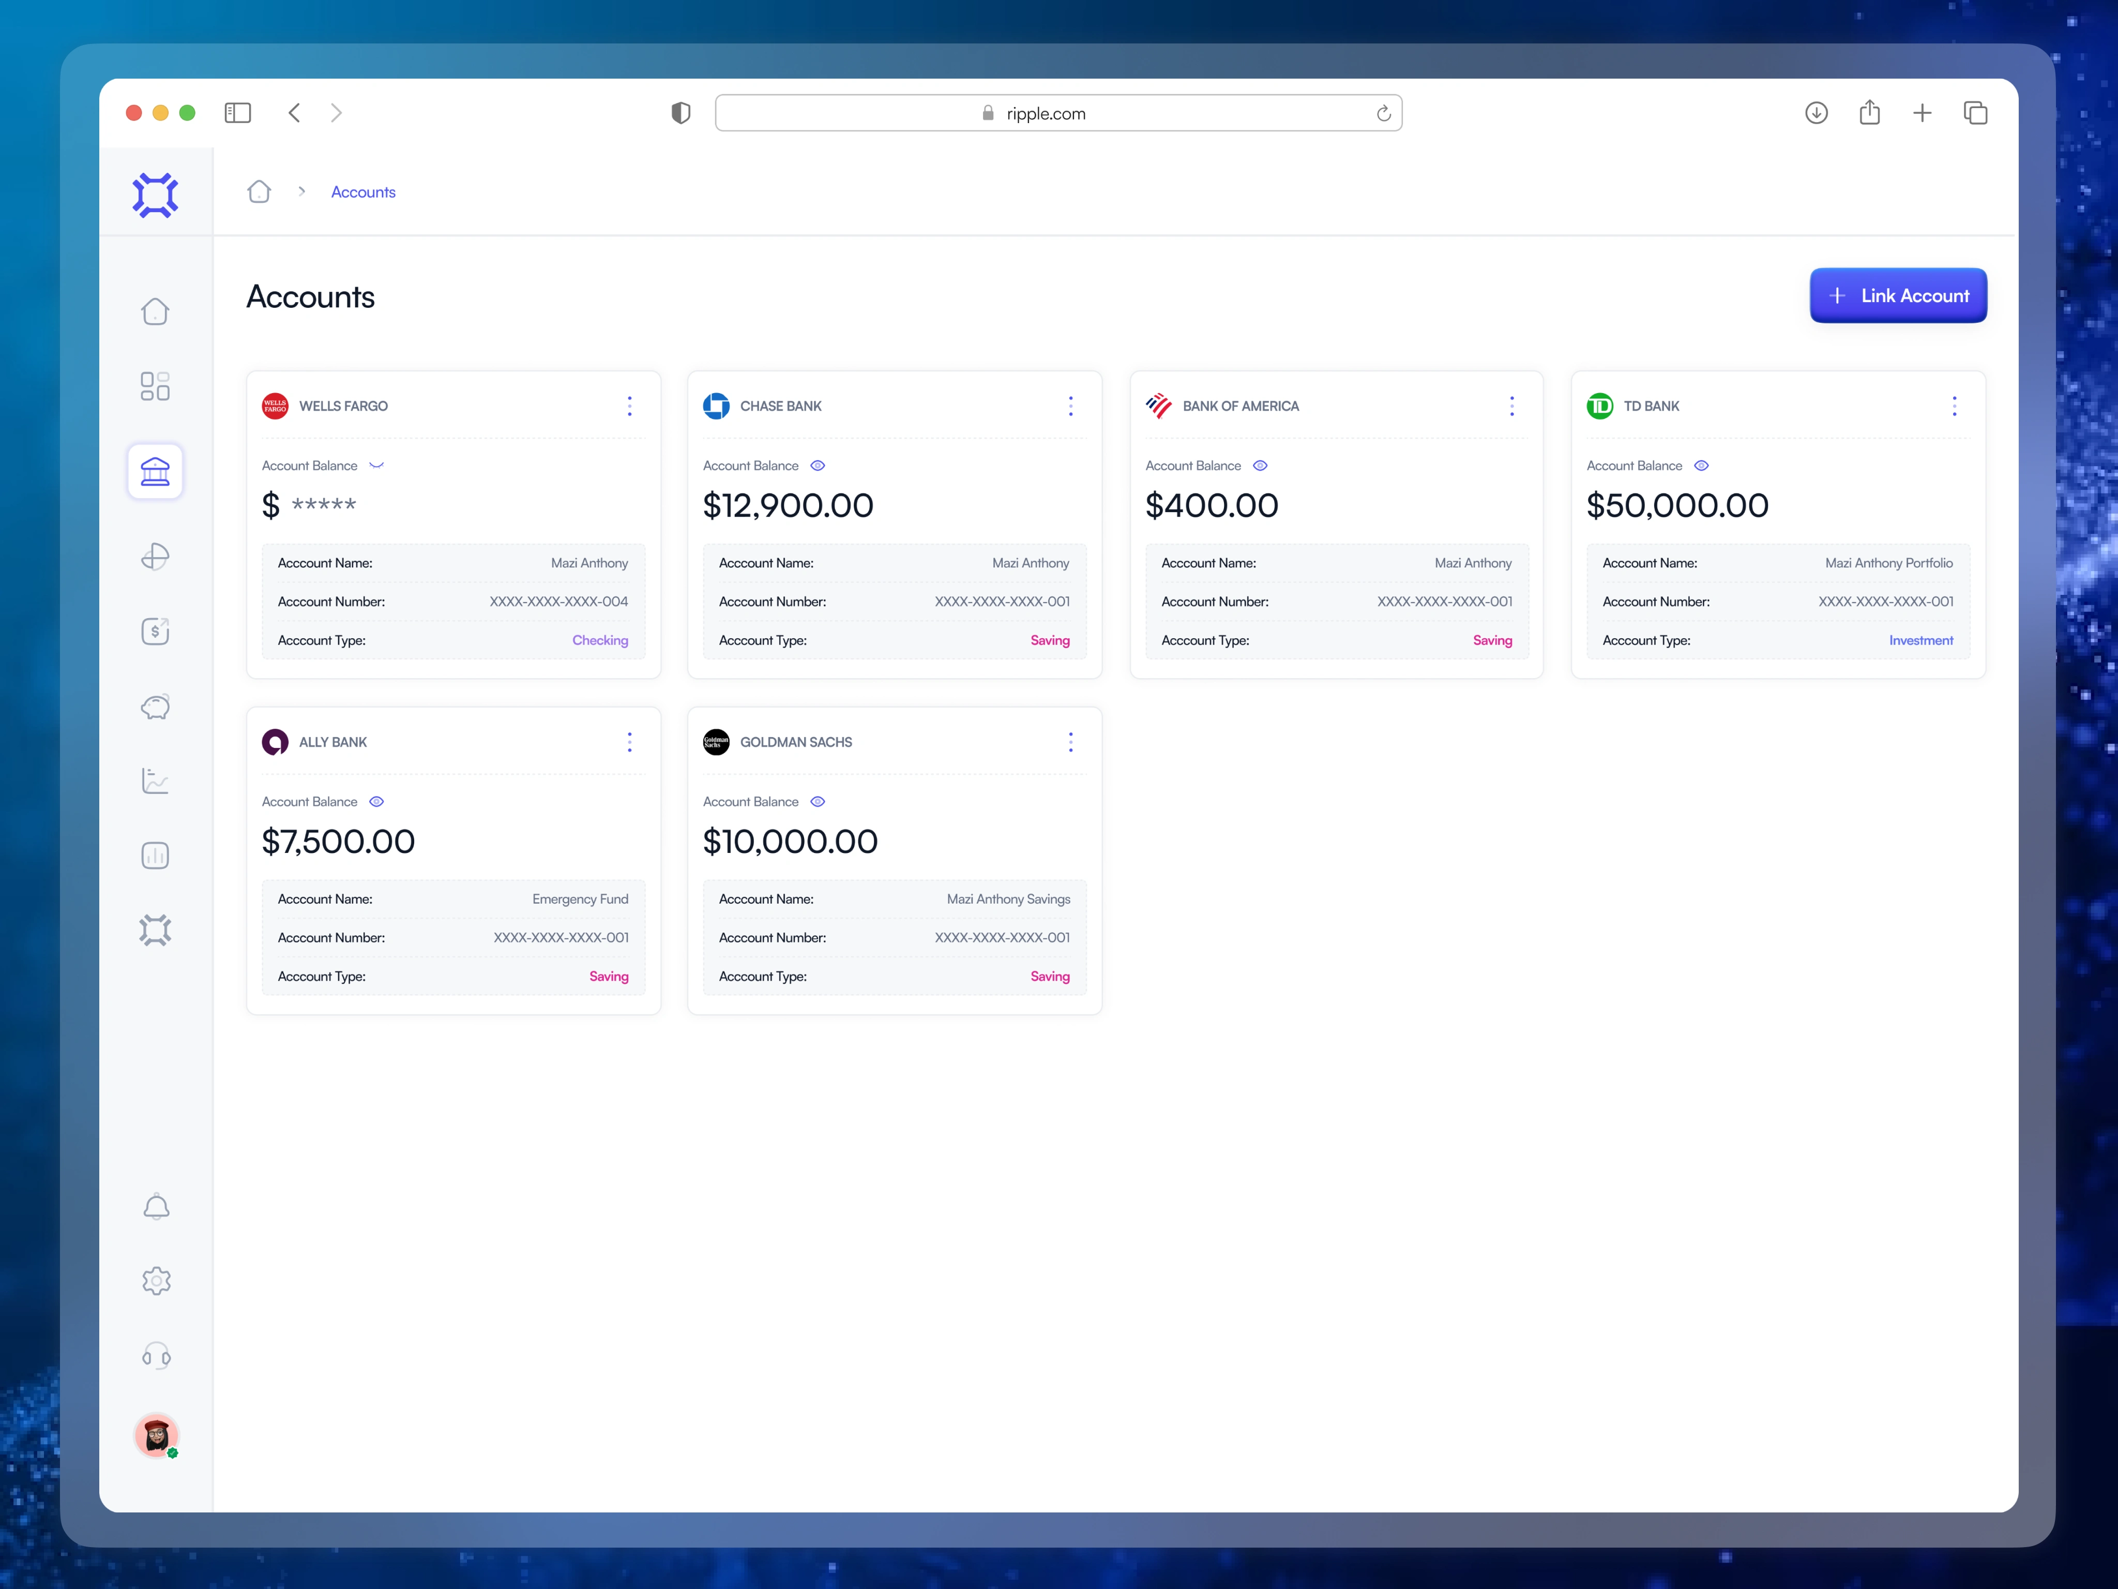Hide the Chase Bank account balance
This screenshot has width=2118, height=1589.
tap(818, 466)
